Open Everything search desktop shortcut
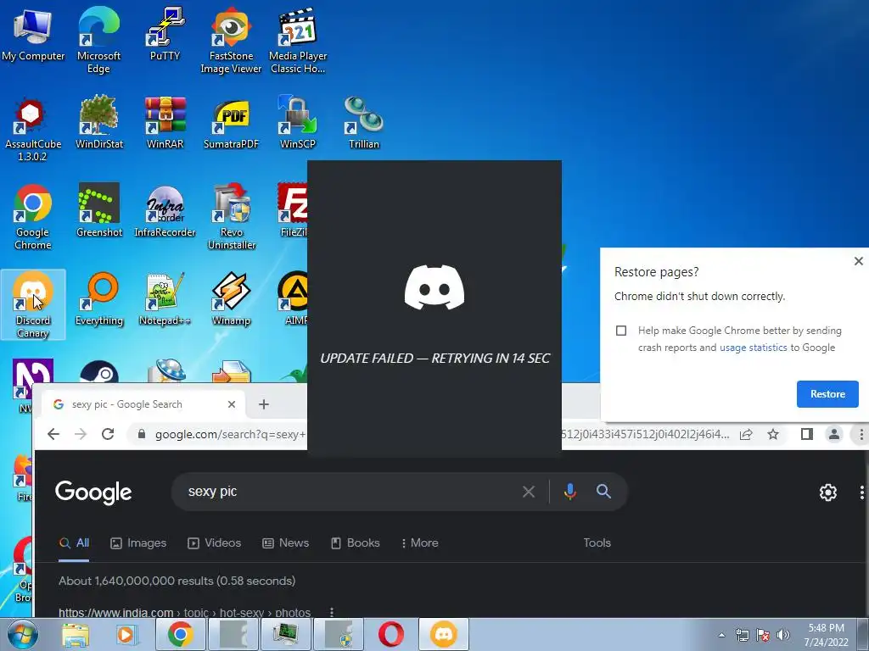The width and height of the screenshot is (869, 651). pos(99,299)
